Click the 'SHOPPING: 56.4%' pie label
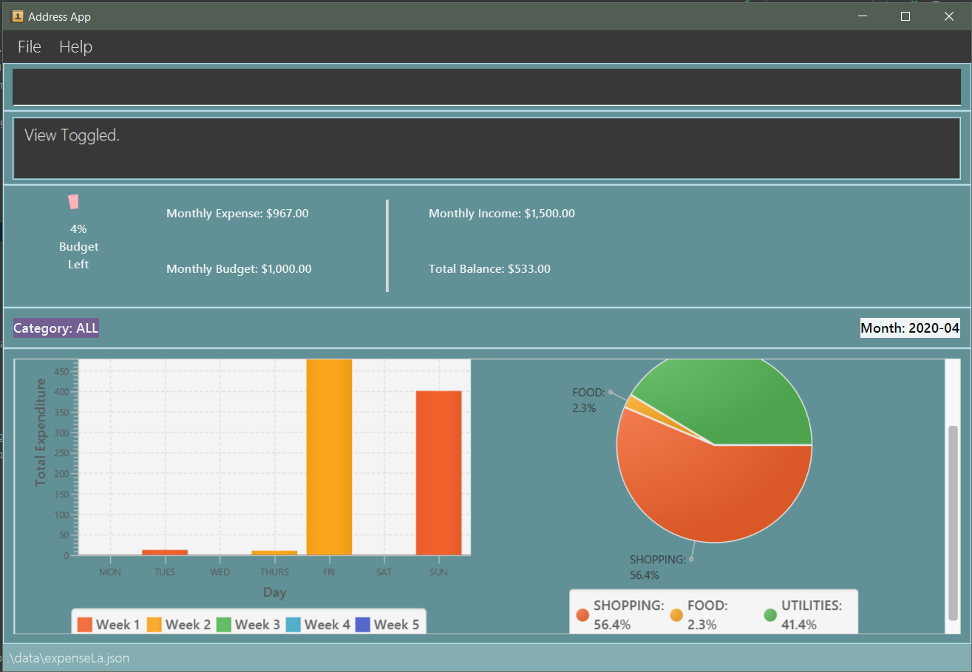This screenshot has height=672, width=972. 658,567
